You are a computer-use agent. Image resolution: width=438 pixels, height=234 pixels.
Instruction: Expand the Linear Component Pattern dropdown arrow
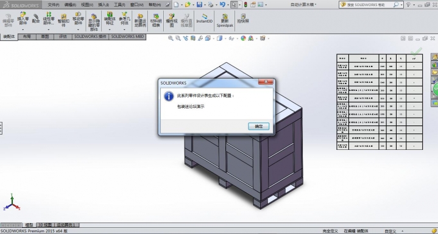coord(48,29)
